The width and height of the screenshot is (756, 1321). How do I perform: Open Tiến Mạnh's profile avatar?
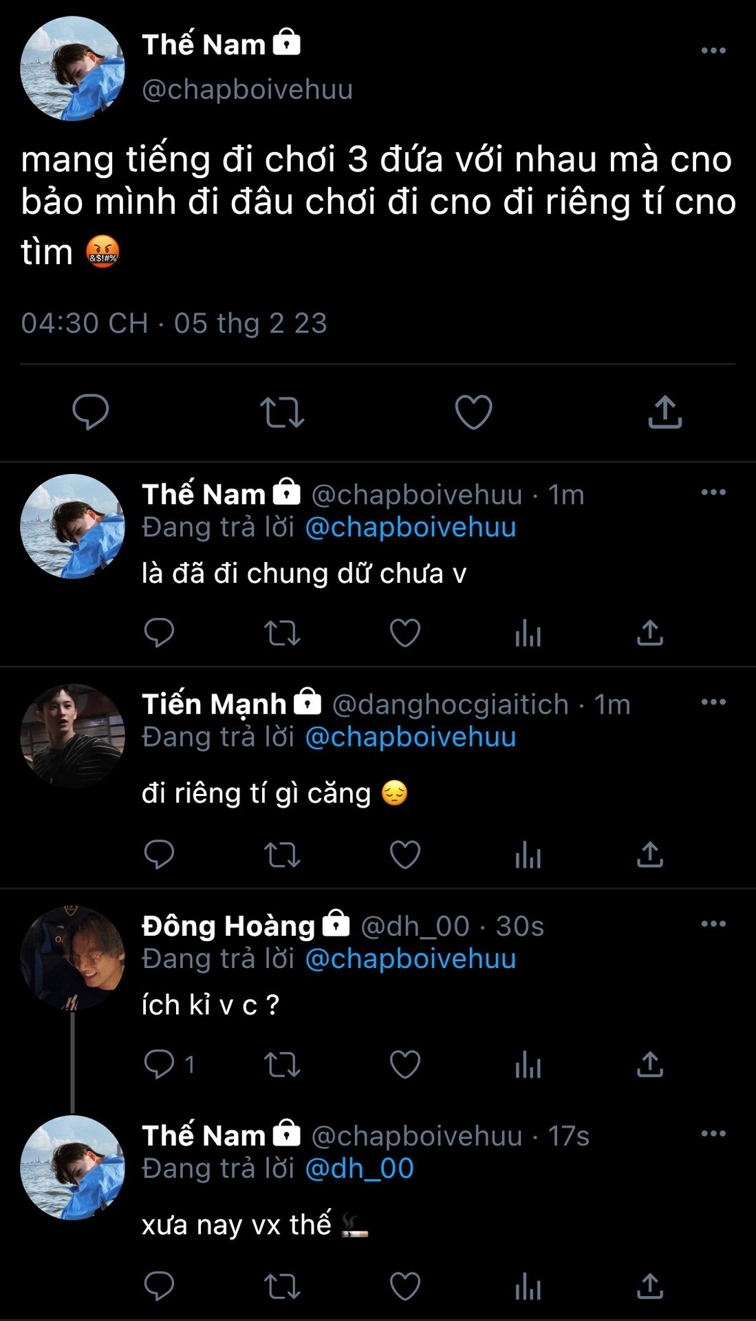point(72,735)
